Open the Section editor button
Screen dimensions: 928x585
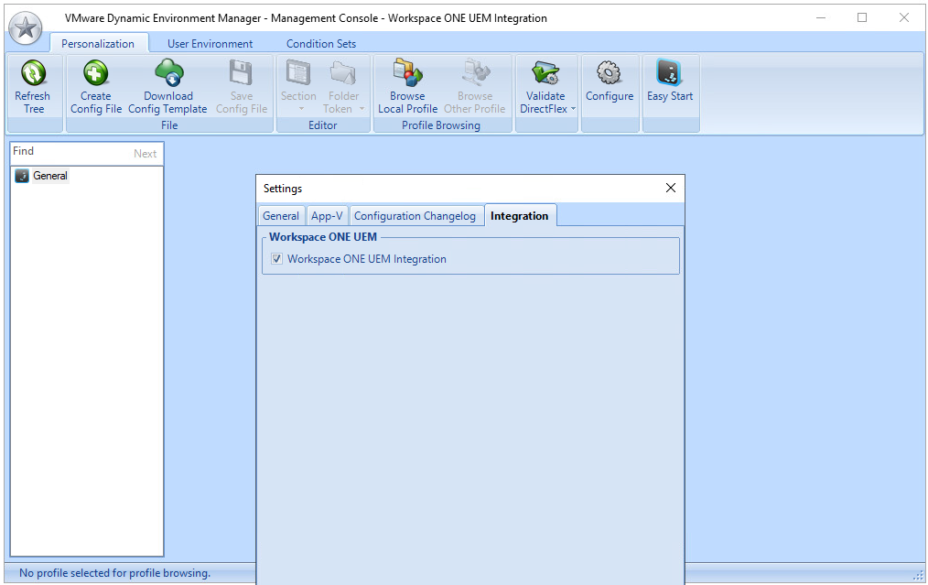(298, 88)
